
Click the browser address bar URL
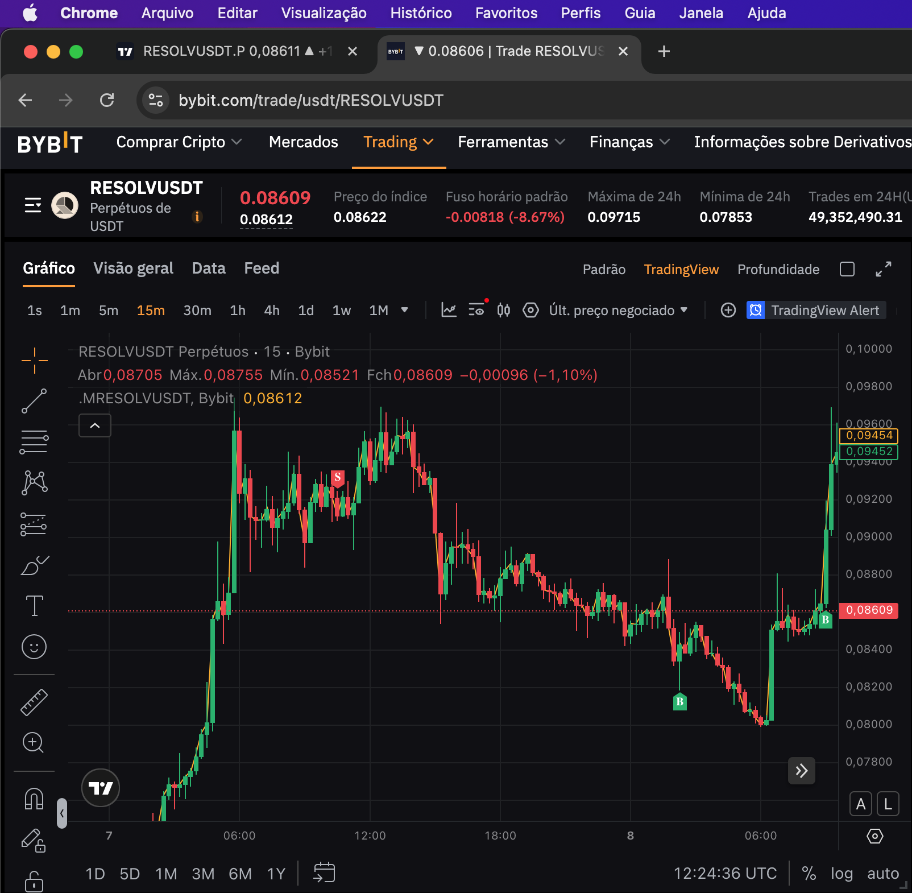click(x=311, y=100)
